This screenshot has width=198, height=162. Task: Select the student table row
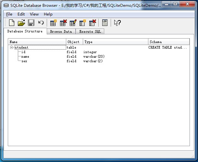[x=99, y=47]
